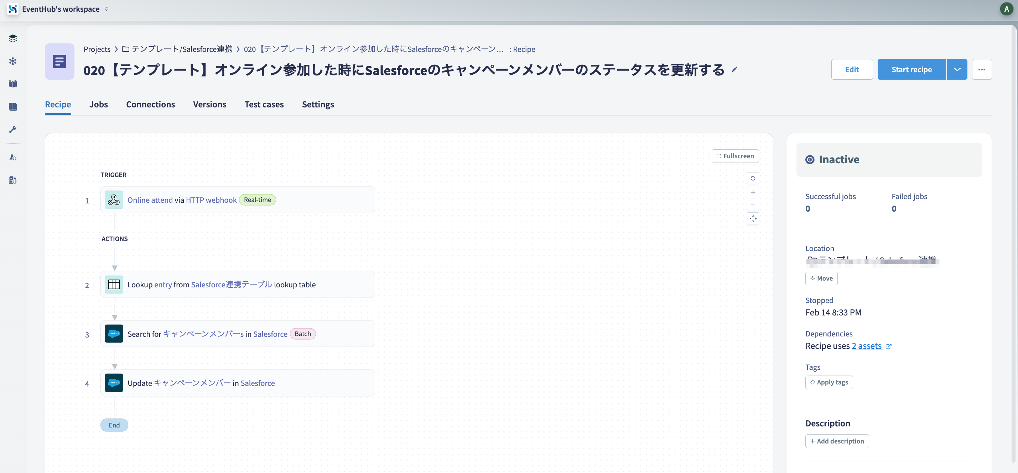Image resolution: width=1018 pixels, height=473 pixels.
Task: Click the Batch badge on step 3
Action: (x=303, y=334)
